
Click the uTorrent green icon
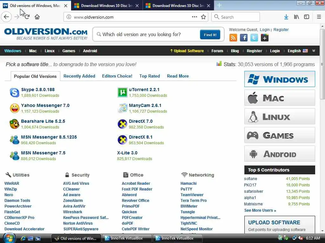(x=122, y=92)
